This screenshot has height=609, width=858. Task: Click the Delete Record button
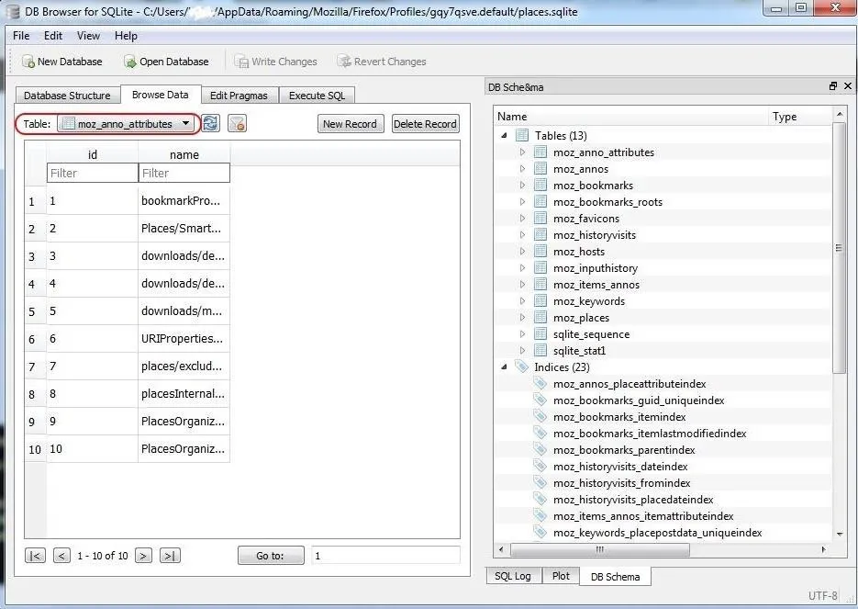[425, 124]
